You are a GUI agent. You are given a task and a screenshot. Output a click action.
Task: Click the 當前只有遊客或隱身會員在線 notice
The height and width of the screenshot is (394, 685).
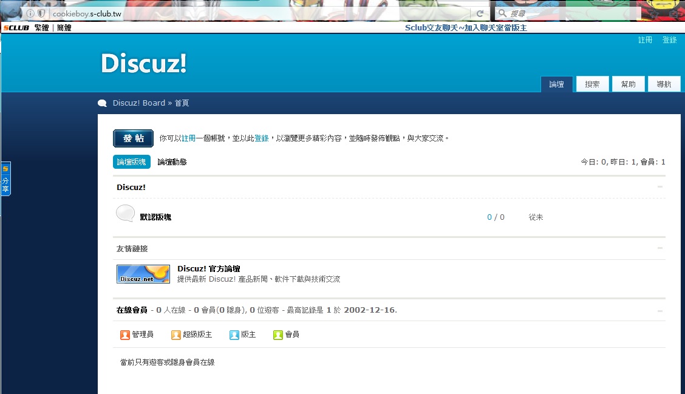[168, 362]
